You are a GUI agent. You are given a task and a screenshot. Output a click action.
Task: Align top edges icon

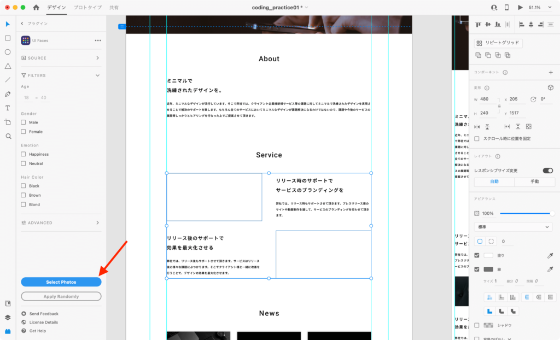pos(478,25)
